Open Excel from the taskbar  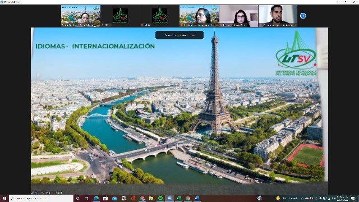[x=179, y=198]
